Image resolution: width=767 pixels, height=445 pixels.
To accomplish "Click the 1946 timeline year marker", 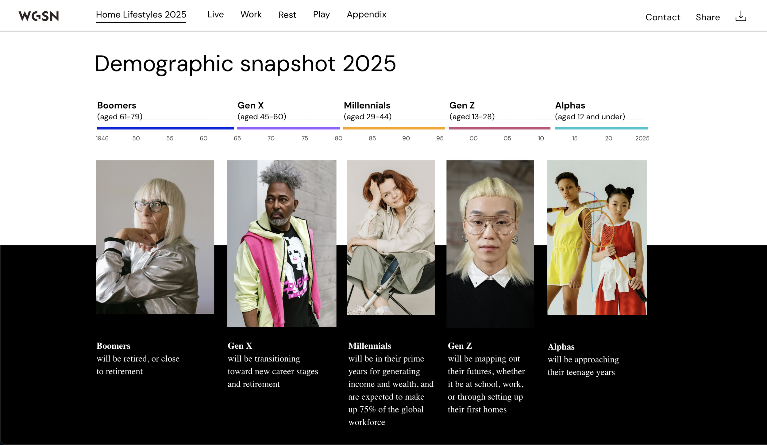I will pyautogui.click(x=102, y=138).
